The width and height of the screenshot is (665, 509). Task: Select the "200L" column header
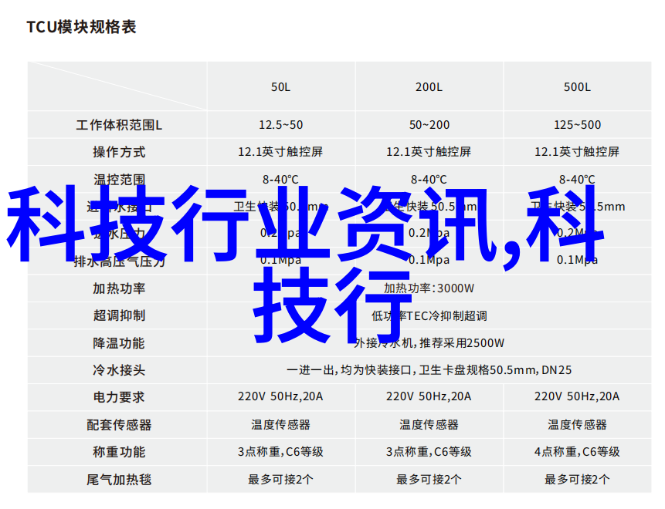[429, 87]
